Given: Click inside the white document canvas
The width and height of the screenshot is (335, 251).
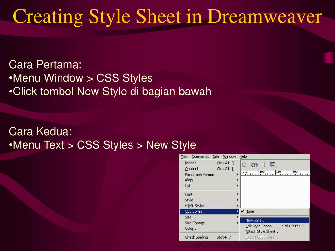Looking at the screenshot, I should [275, 192].
